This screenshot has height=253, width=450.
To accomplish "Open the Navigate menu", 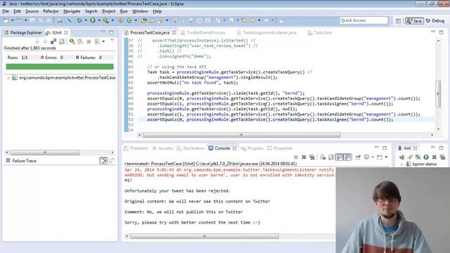I will [x=72, y=11].
